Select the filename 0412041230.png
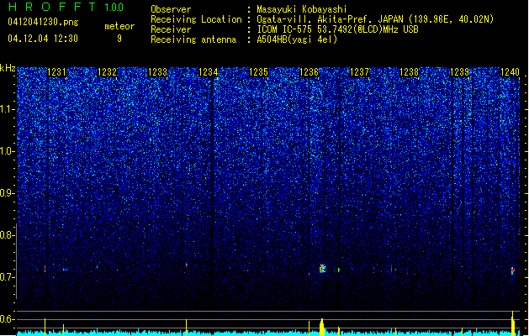The height and width of the screenshot is (336, 529). (x=43, y=23)
